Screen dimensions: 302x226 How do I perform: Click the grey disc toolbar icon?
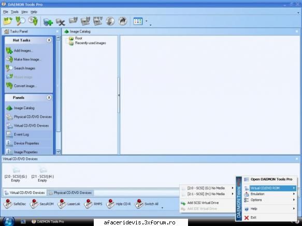[110, 21]
